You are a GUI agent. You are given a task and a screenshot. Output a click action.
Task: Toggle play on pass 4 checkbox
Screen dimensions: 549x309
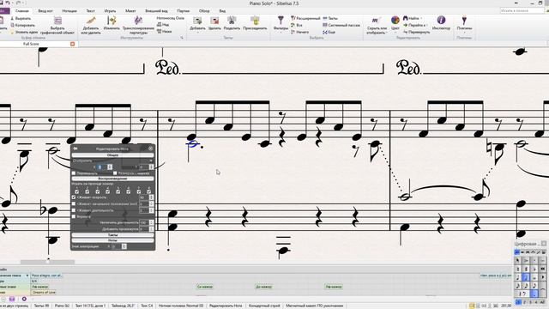tap(107, 191)
